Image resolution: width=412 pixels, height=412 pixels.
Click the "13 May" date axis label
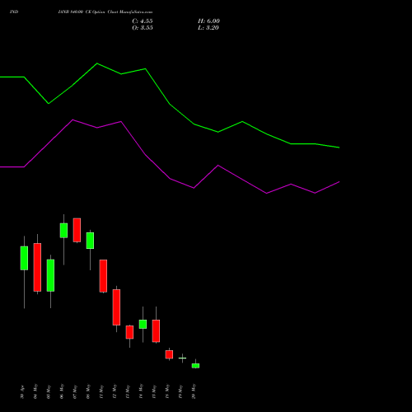(128, 391)
